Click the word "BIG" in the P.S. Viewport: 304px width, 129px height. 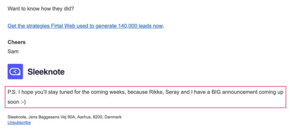pos(216,92)
